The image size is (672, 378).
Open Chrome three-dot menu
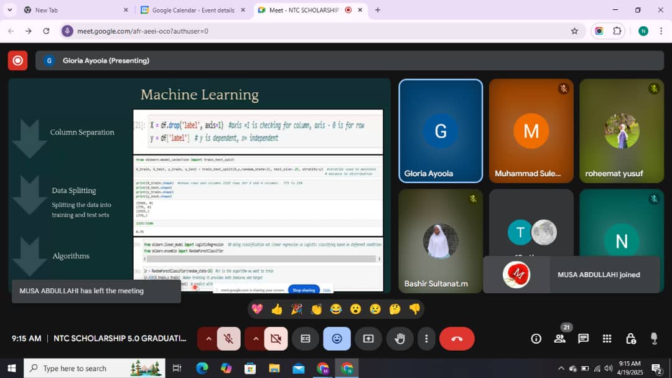pos(661,31)
